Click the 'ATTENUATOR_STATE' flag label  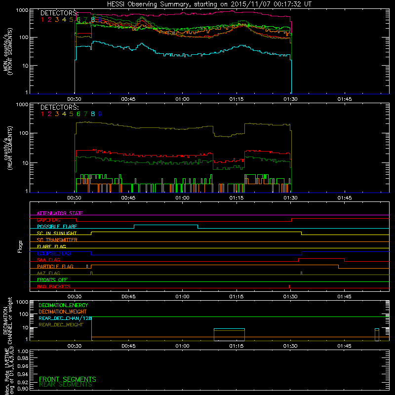pyautogui.click(x=60, y=213)
